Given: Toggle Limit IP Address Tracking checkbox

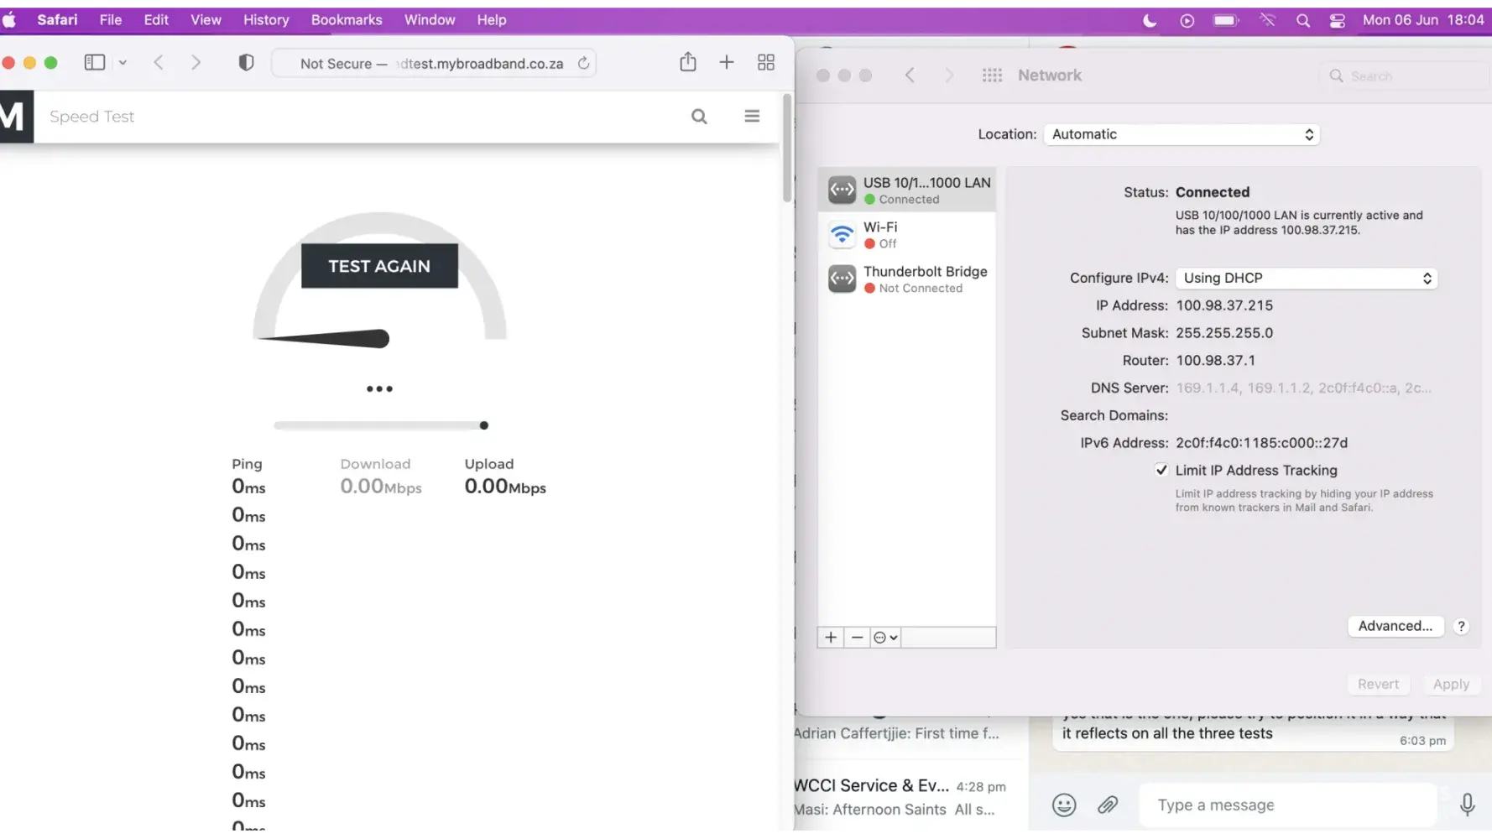Looking at the screenshot, I should pos(1161,471).
